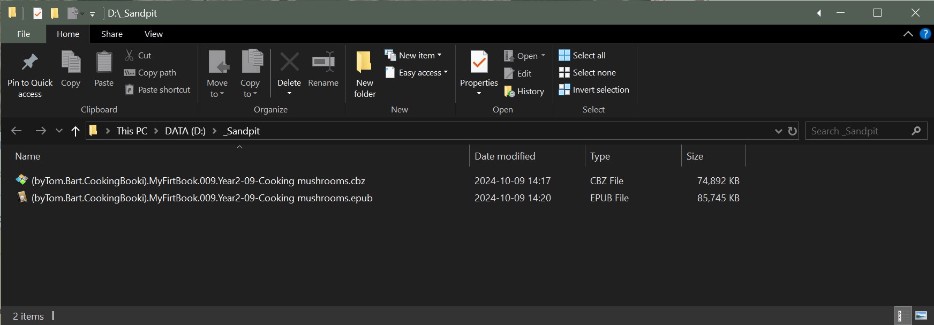Image resolution: width=934 pixels, height=325 pixels.
Task: Open the Share ribbon tab
Action: [x=112, y=34]
